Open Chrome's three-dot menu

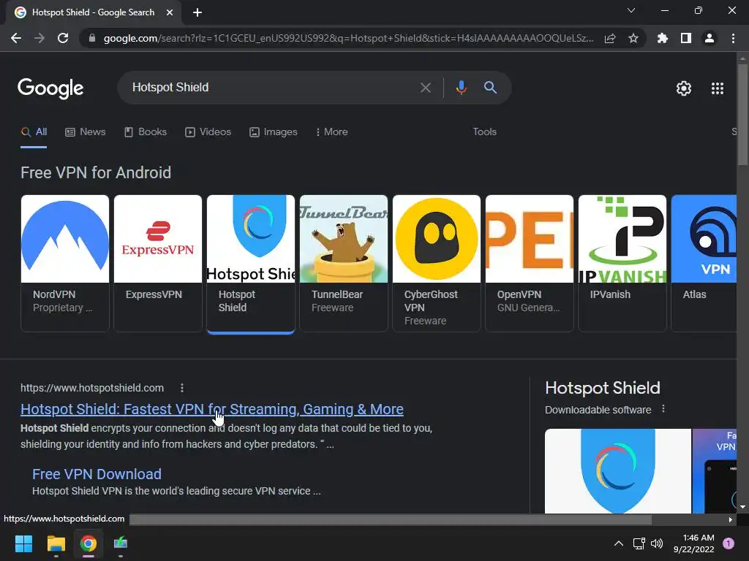pos(733,38)
